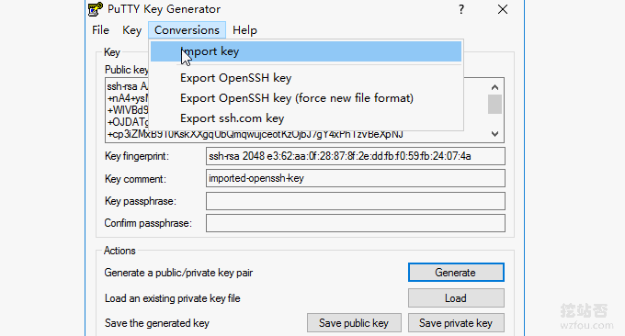
Task: Click the 'Load an existing private key file' label
Action: [173, 298]
